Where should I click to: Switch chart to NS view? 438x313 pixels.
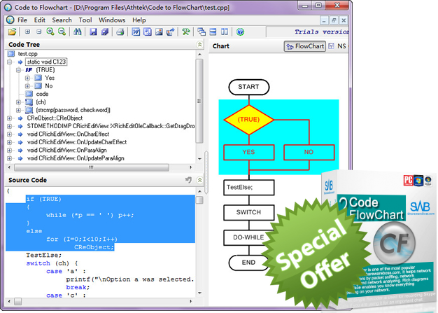337,46
